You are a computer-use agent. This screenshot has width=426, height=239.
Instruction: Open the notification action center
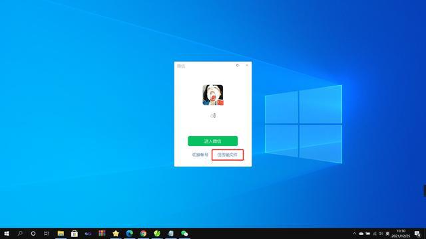click(x=417, y=234)
